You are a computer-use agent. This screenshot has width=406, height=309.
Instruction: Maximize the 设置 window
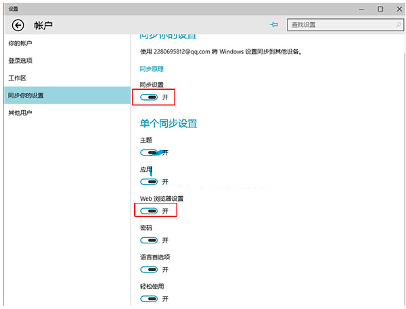click(x=380, y=8)
